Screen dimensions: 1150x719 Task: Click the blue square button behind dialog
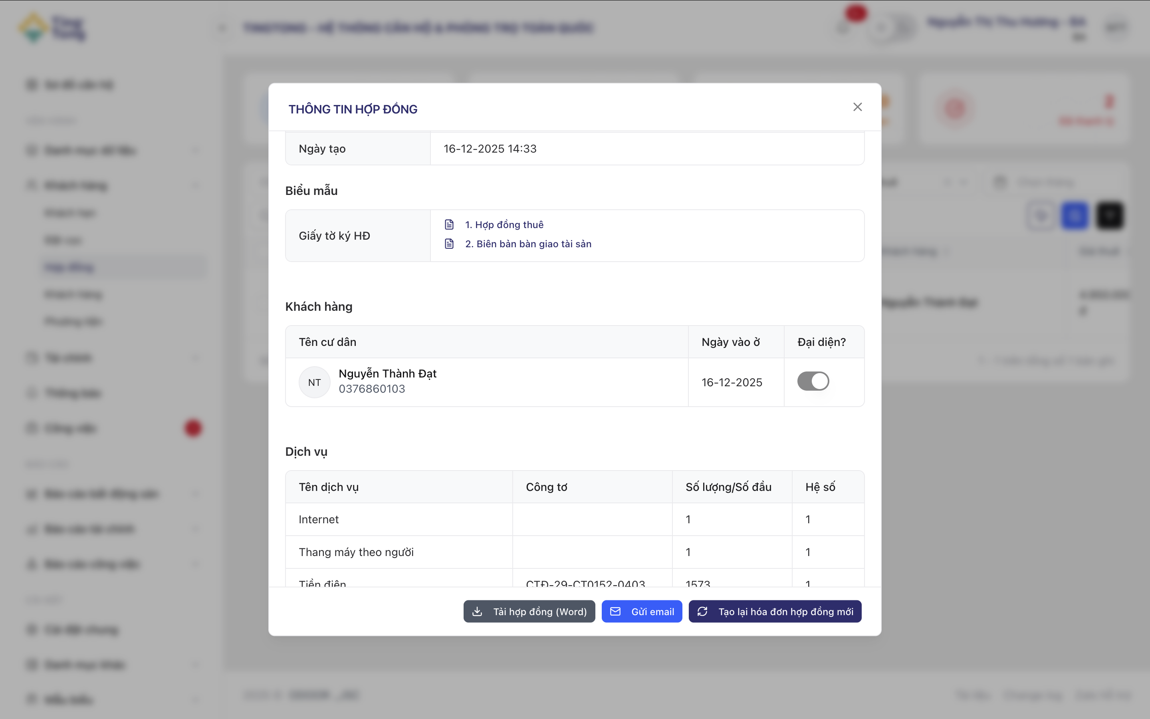tap(1075, 216)
